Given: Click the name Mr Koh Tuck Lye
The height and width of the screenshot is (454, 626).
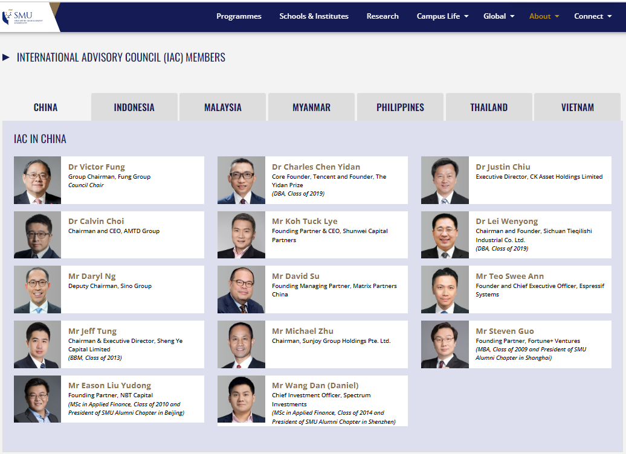Looking at the screenshot, I should click(x=305, y=221).
